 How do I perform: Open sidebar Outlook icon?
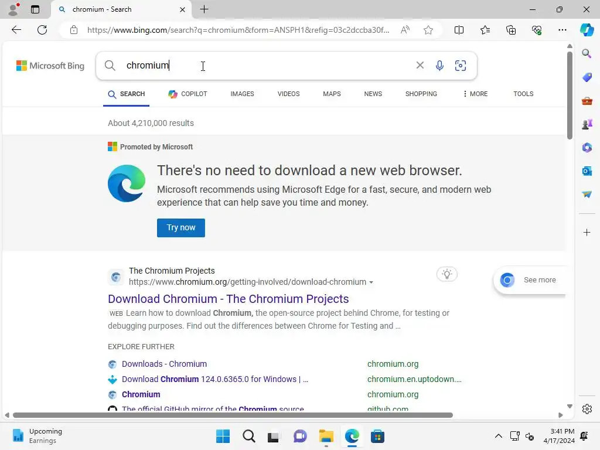click(587, 171)
